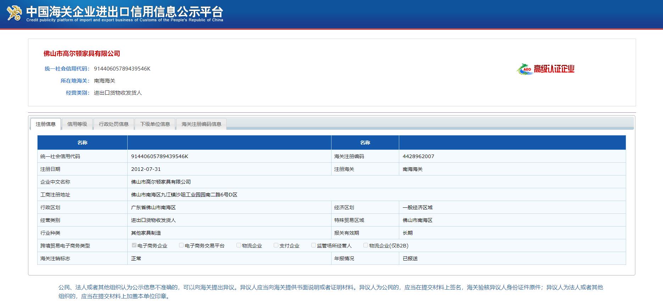Image resolution: width=663 pixels, height=307 pixels.
Task: Select the 下级单位信息 tab
Action: coord(155,124)
